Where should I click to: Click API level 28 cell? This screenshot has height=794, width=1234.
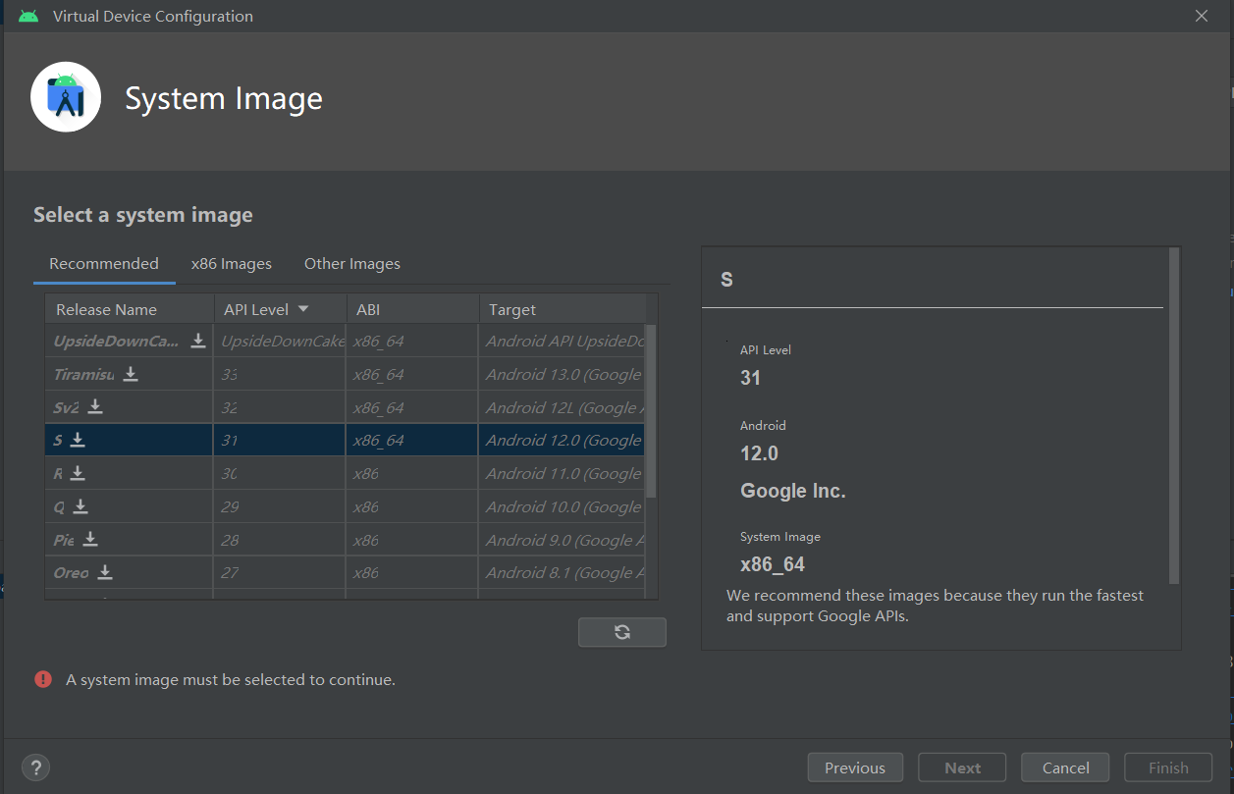tap(280, 540)
